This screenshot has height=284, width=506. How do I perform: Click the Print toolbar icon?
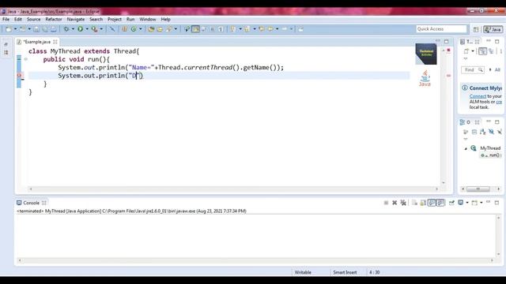click(x=53, y=29)
